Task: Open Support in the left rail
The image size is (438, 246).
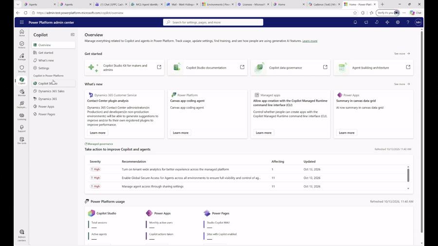Action: (21, 128)
